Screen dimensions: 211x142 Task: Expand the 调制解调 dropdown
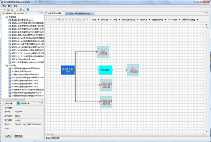point(144,19)
